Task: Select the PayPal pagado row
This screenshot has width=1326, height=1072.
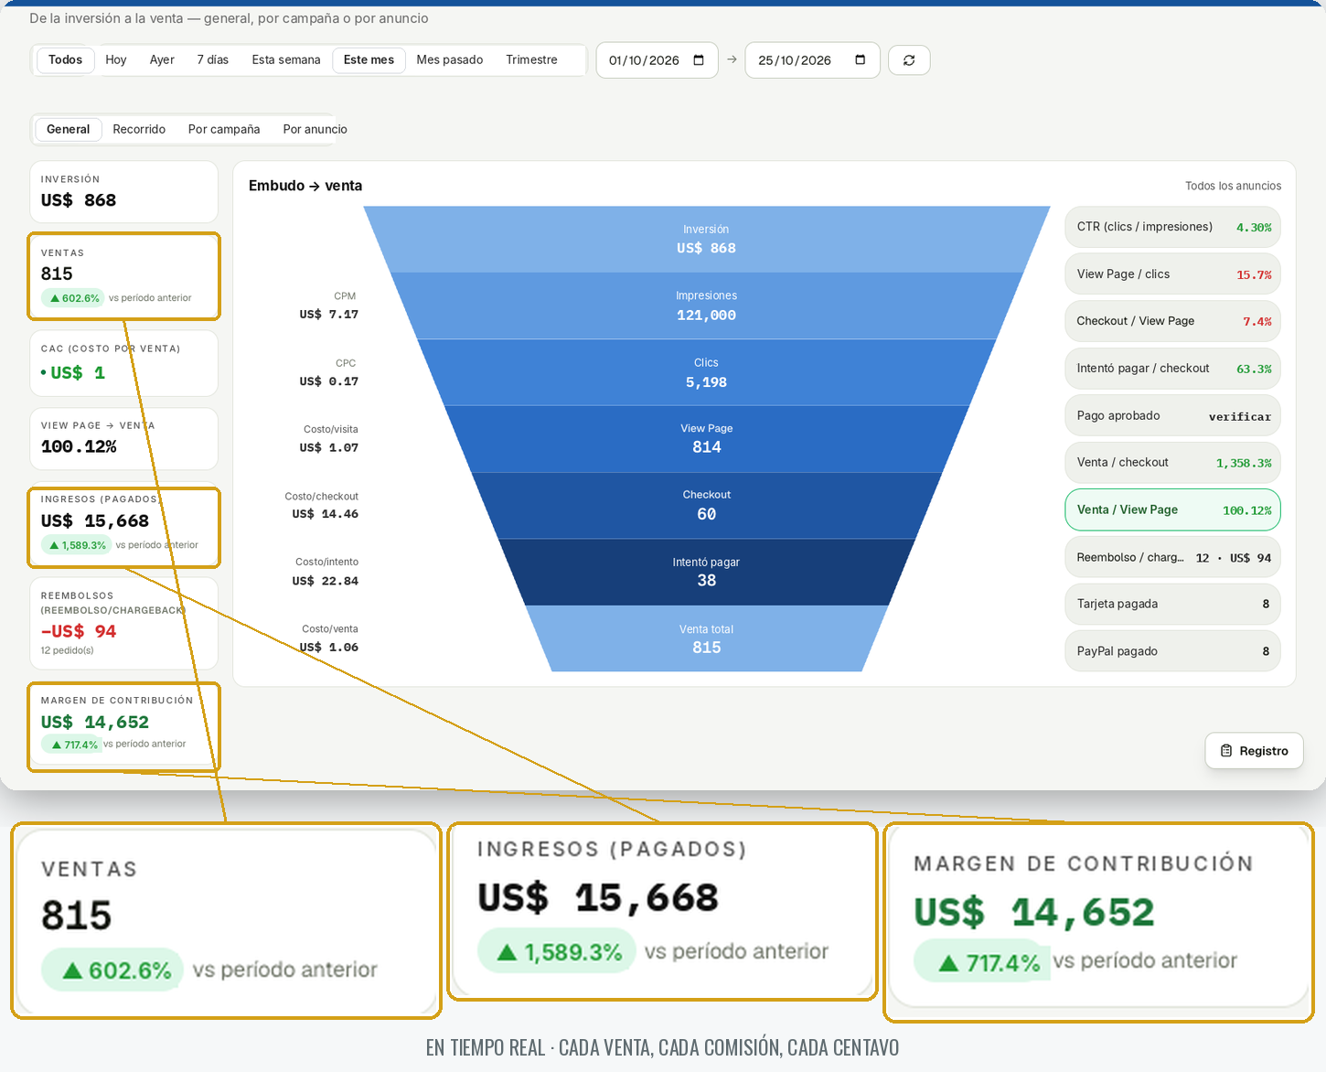Action: click(x=1172, y=651)
